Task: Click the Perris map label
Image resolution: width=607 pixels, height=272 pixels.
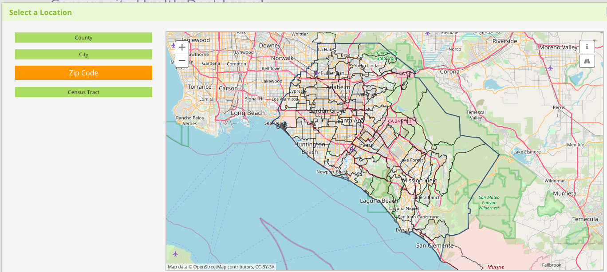Action: coord(559,107)
